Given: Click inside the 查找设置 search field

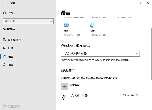Looking at the screenshot, I should point(28,21).
